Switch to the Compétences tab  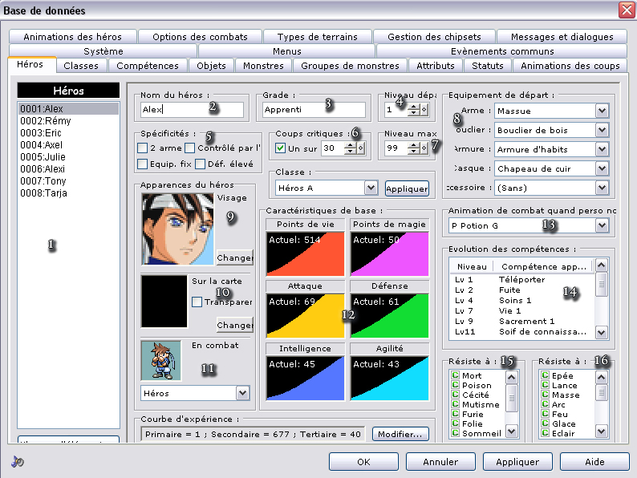[148, 66]
